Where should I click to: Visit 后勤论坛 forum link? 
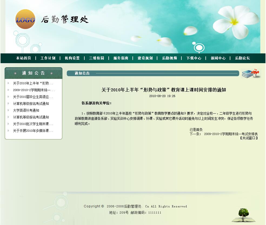pos(242,58)
